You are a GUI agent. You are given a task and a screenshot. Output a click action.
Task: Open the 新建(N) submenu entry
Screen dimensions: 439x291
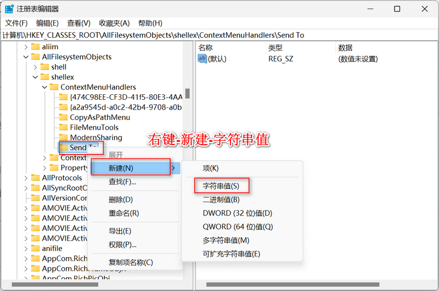(136, 168)
